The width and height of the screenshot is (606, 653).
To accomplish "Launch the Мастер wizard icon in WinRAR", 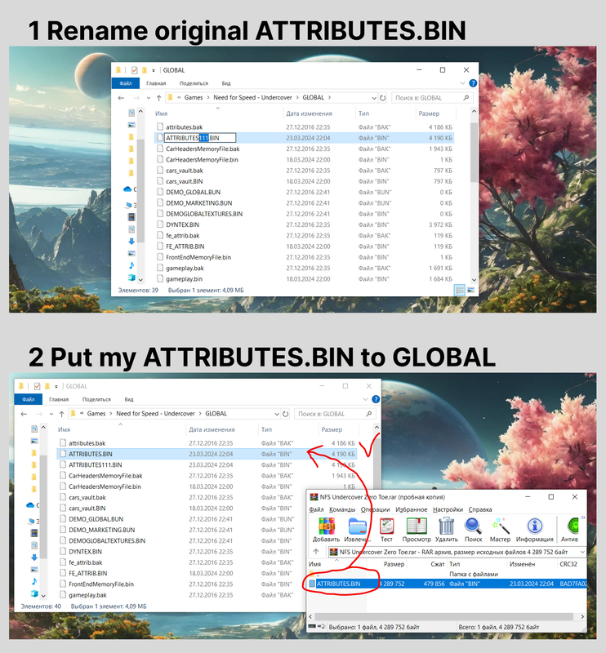I will click(x=500, y=526).
